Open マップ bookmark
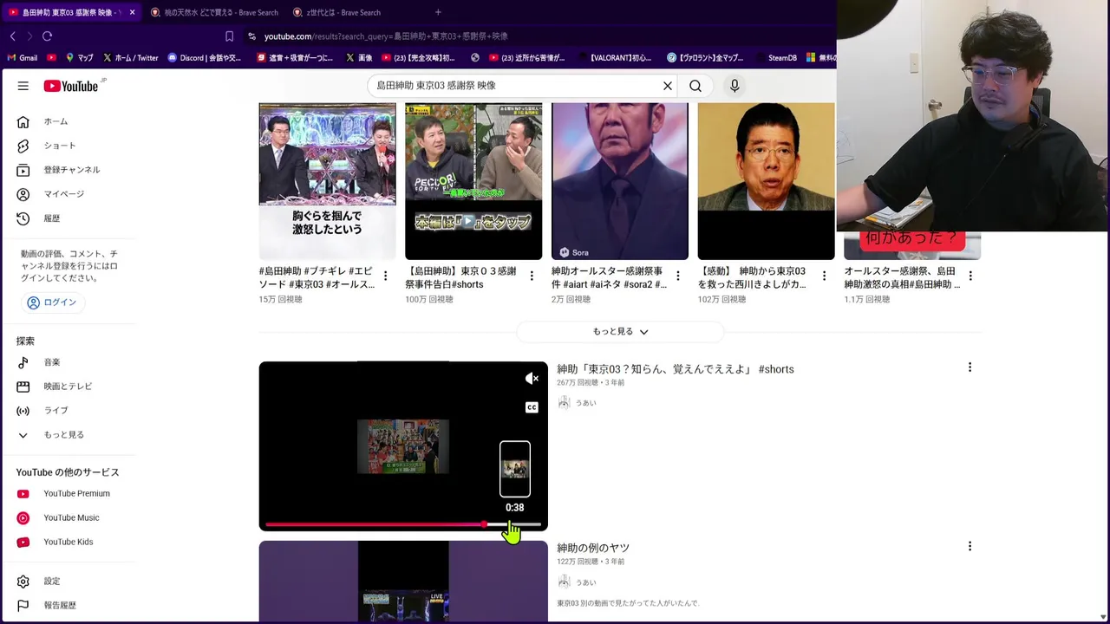Image resolution: width=1110 pixels, height=624 pixels. coord(80,58)
